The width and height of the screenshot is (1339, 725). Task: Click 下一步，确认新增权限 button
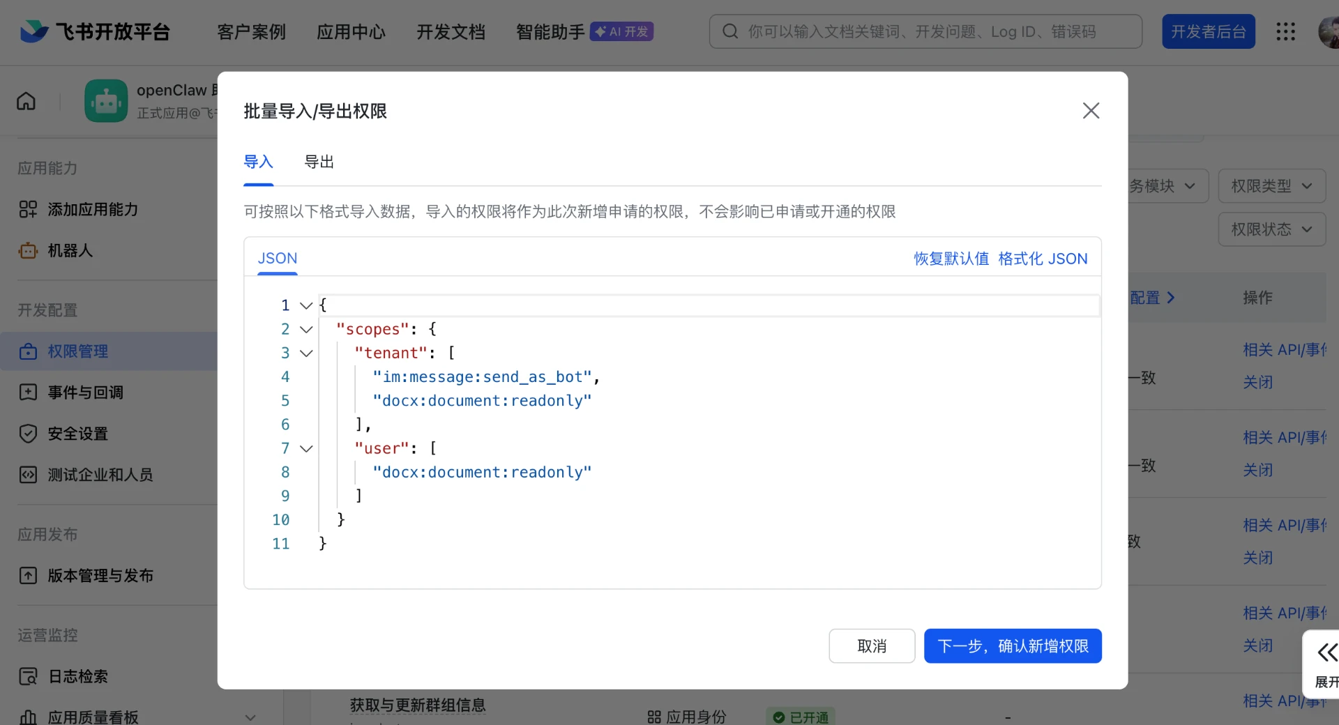1013,646
